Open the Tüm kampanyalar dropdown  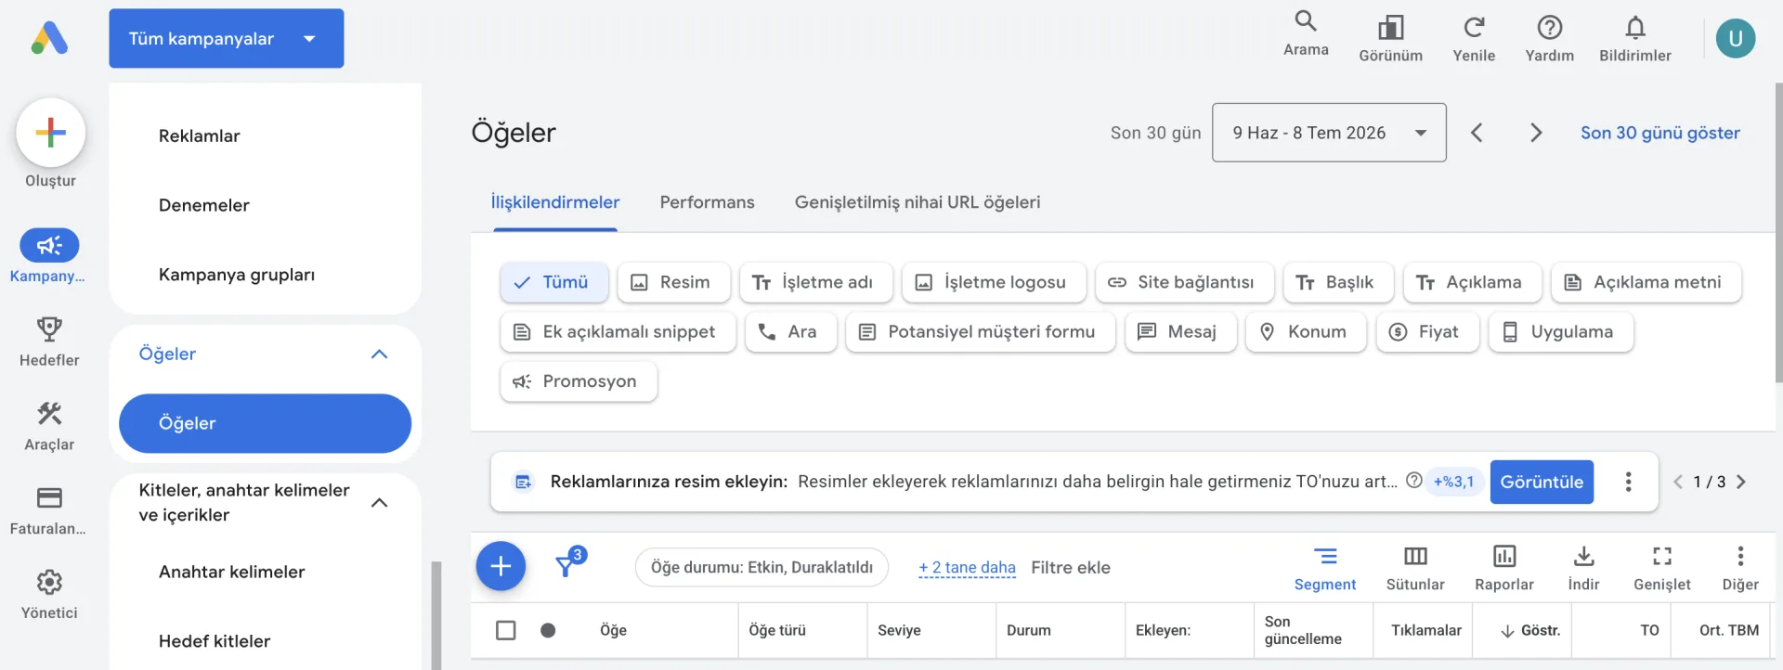click(x=226, y=38)
